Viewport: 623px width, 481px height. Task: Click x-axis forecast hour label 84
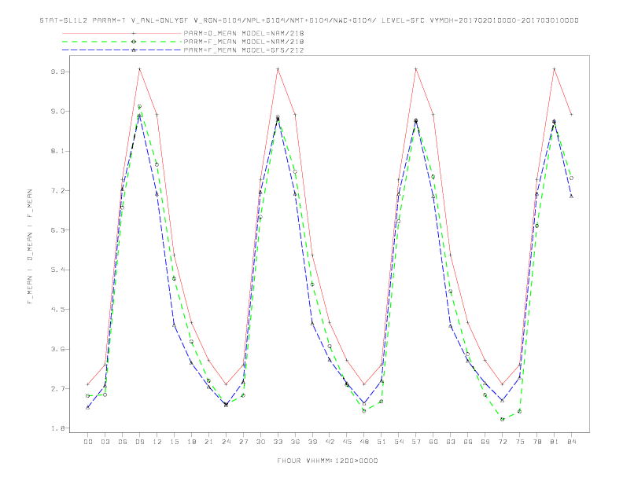572,442
